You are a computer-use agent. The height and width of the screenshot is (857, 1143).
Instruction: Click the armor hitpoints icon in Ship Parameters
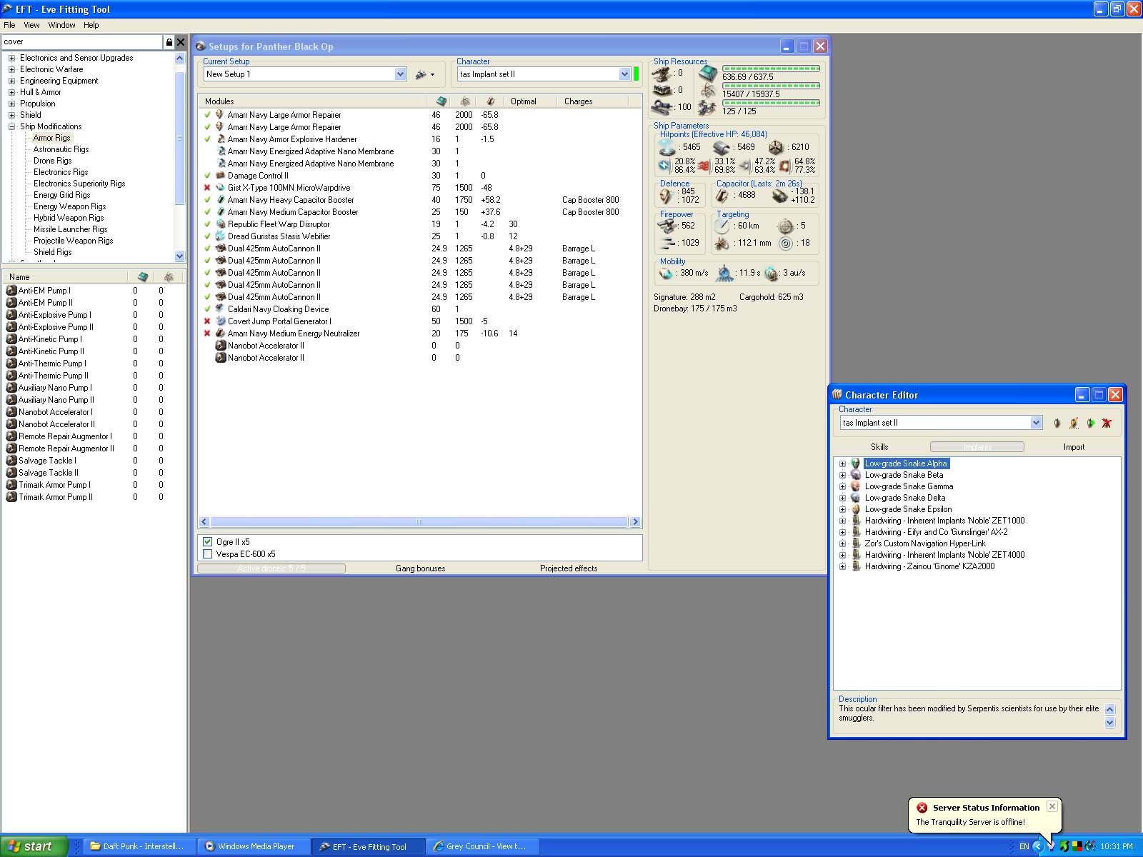[x=722, y=147]
